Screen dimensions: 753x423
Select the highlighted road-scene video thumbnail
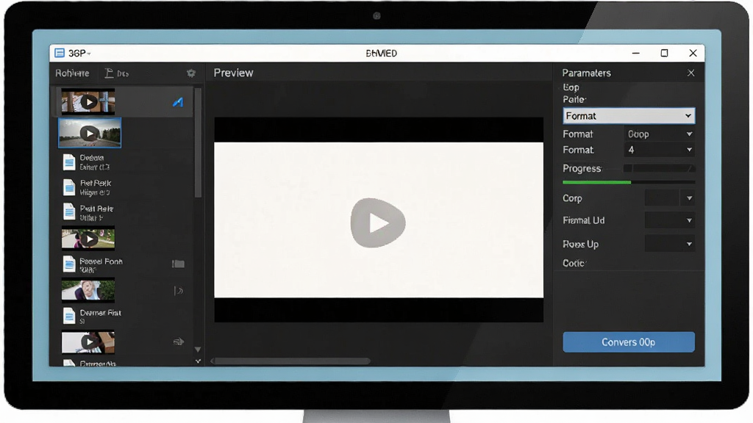pyautogui.click(x=89, y=133)
